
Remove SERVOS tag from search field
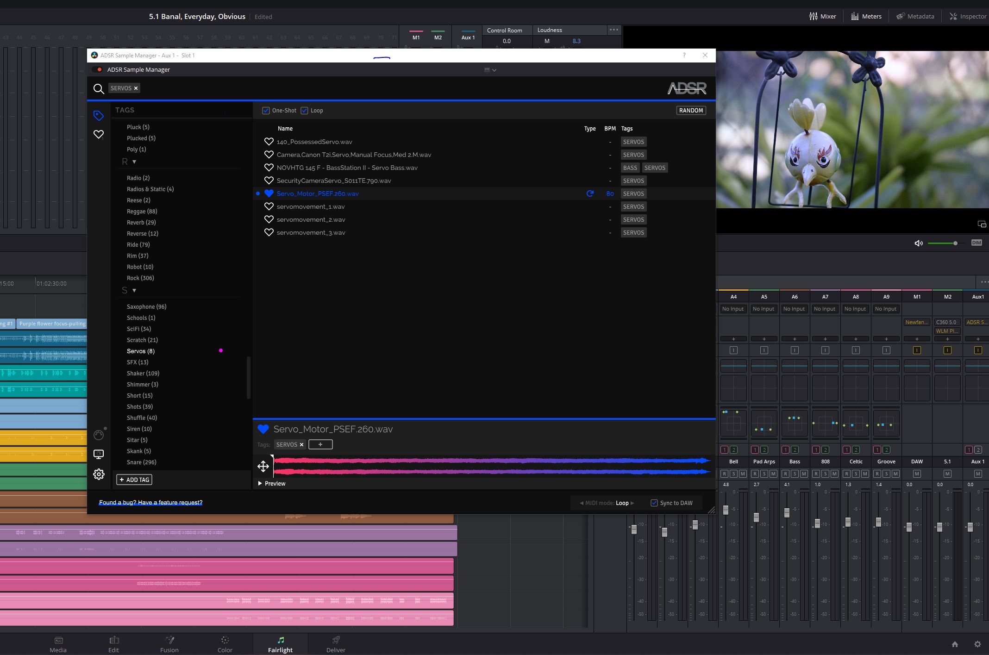136,88
